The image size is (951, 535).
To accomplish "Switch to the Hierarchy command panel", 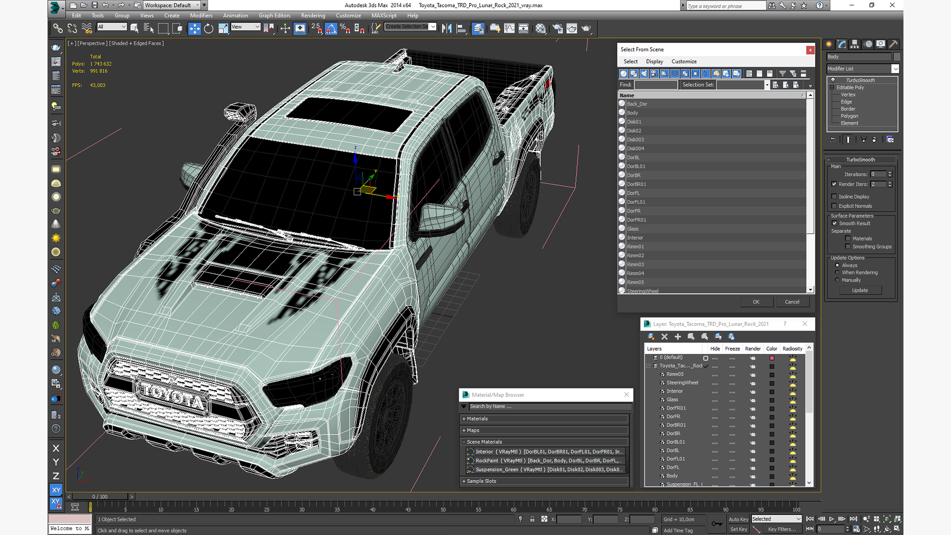I will point(854,44).
